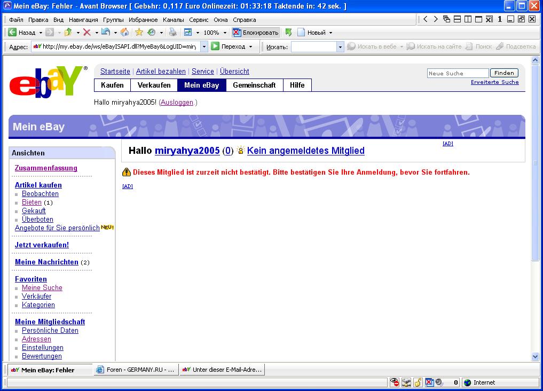Click the Erweiterte Suche link
543x391 pixels.
pos(494,82)
